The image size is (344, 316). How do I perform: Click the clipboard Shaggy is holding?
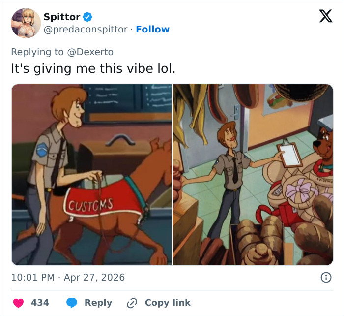(289, 154)
